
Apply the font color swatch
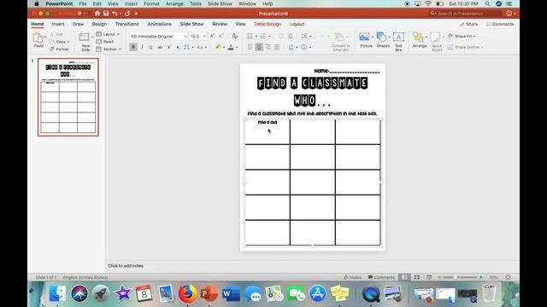pyautogui.click(x=231, y=47)
